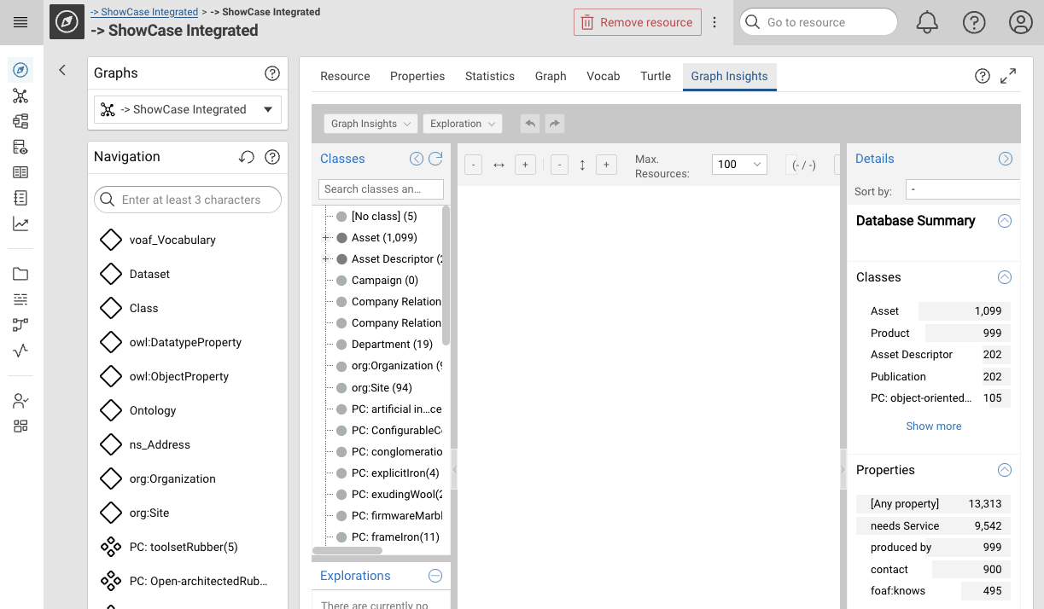
Task: Click inside the Search classes input field
Action: click(x=381, y=188)
